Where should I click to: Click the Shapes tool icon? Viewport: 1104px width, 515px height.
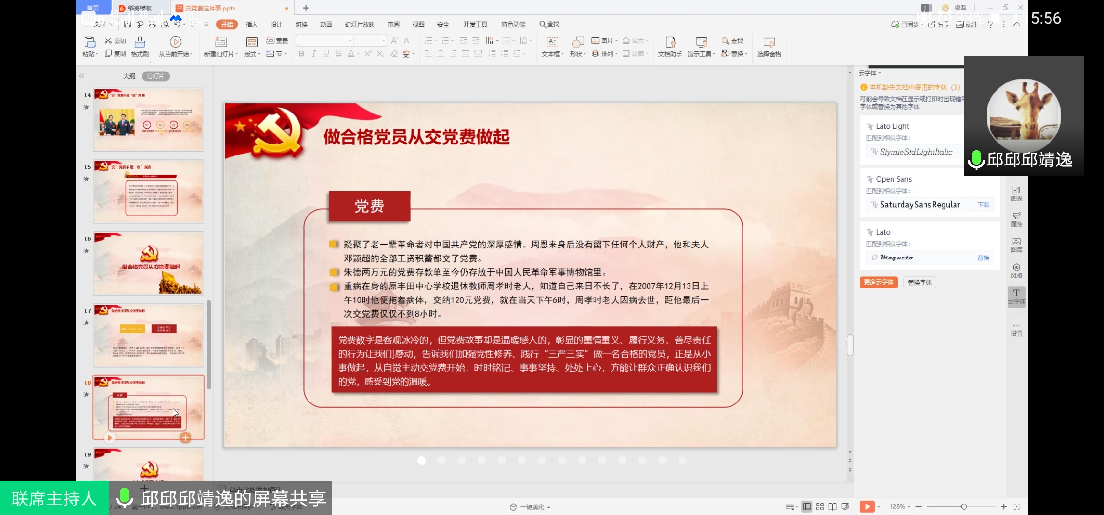(578, 42)
